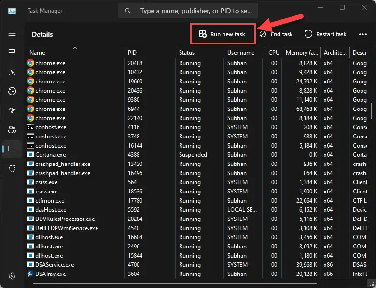This screenshot has height=288, width=376.
Task: Select chrome.exe row with PID 6944
Action: click(196, 109)
